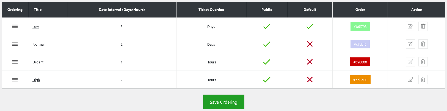
Task: Edit the High priority entry
Action: coord(410,80)
